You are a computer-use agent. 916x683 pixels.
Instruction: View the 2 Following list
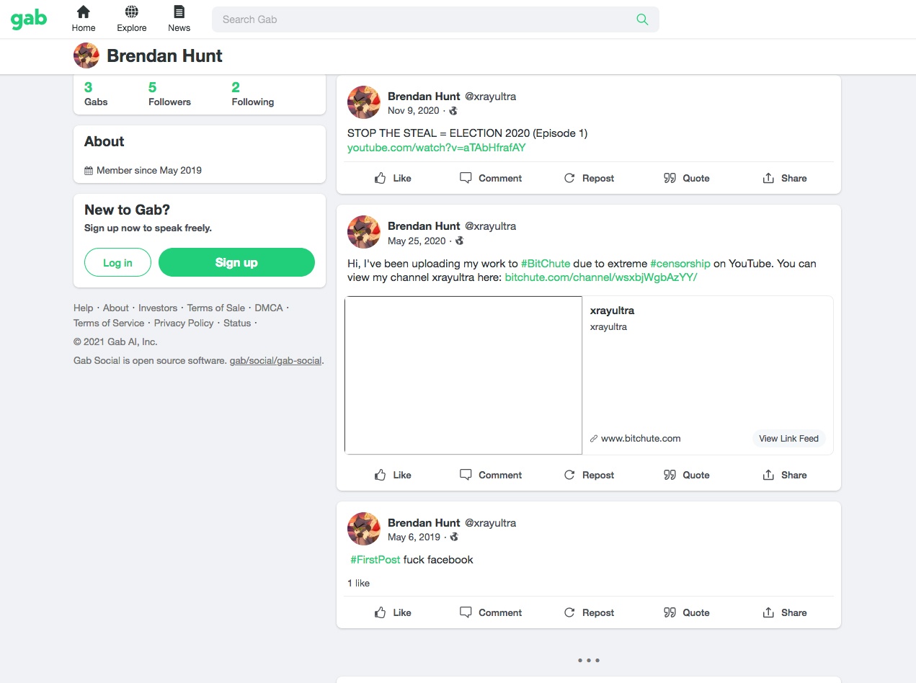252,94
